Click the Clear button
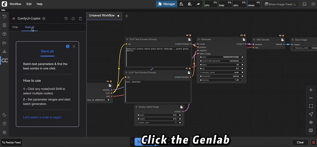 (x=300, y=142)
